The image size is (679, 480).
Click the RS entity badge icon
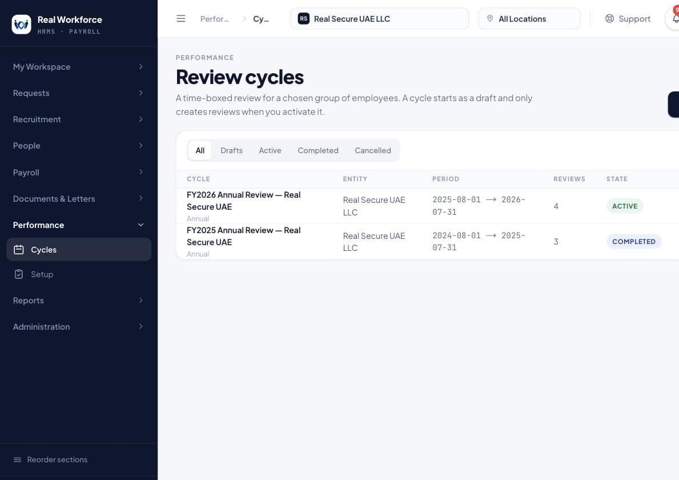coord(304,19)
